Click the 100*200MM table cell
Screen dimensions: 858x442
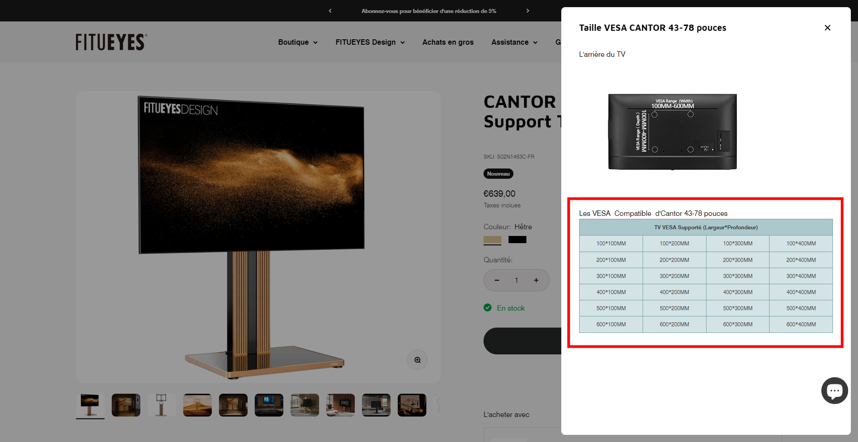point(674,244)
